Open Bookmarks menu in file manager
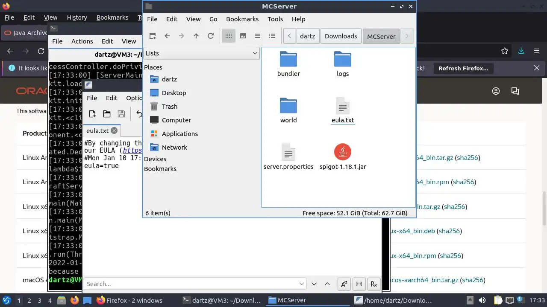Viewport: 547px width, 307px height. tap(242, 19)
